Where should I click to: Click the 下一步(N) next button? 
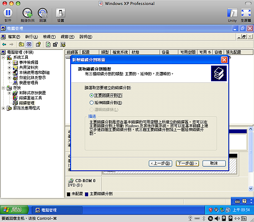[187, 163]
